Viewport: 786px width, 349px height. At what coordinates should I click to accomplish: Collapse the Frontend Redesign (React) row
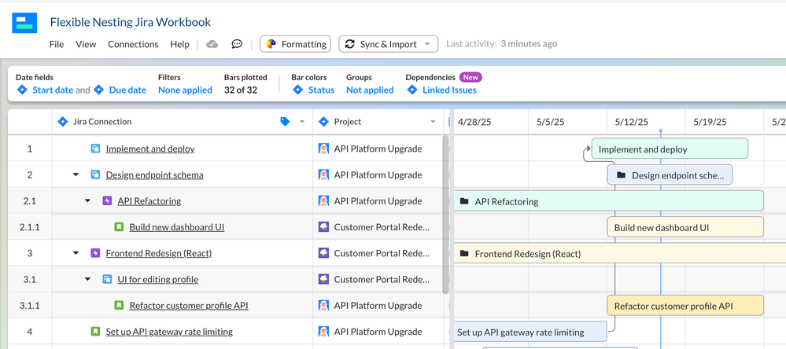point(76,253)
